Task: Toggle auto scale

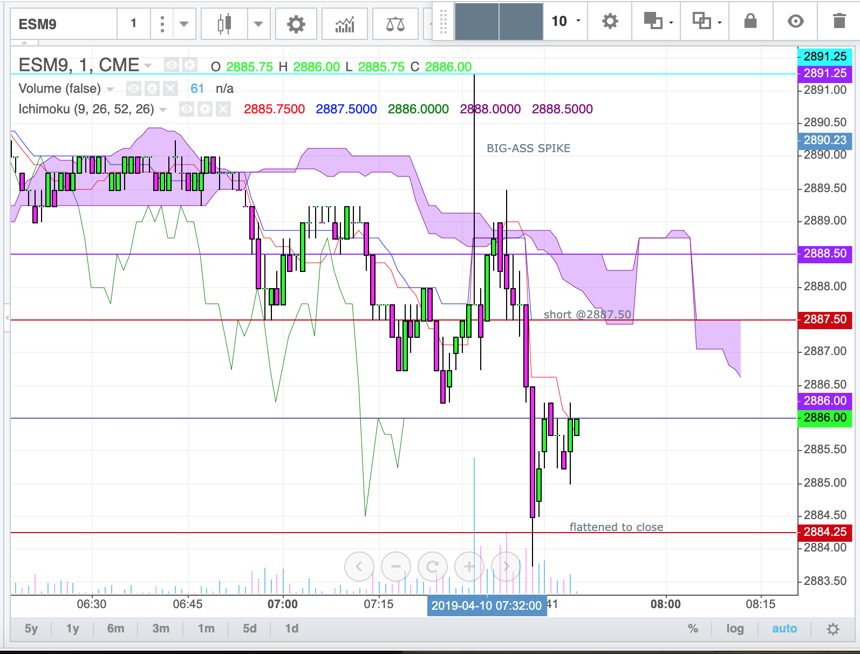Action: [784, 629]
